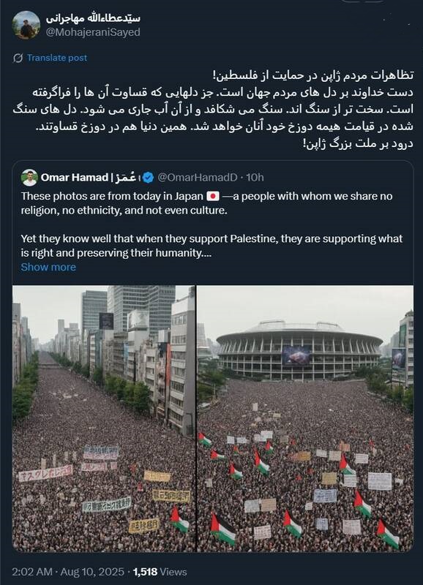Image resolution: width=423 pixels, height=585 pixels.
Task: Open the @MohajeraniSayed handle
Action: coord(93,32)
